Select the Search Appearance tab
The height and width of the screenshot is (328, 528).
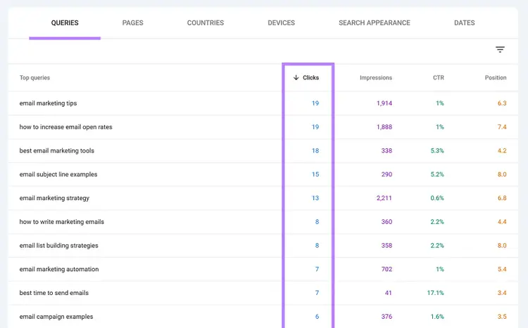click(x=375, y=23)
